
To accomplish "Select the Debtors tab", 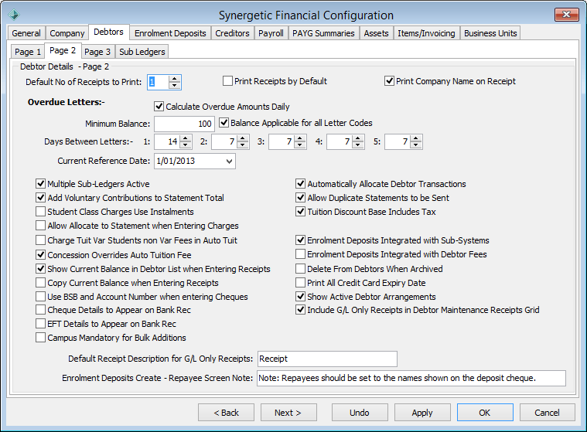I will coord(108,32).
